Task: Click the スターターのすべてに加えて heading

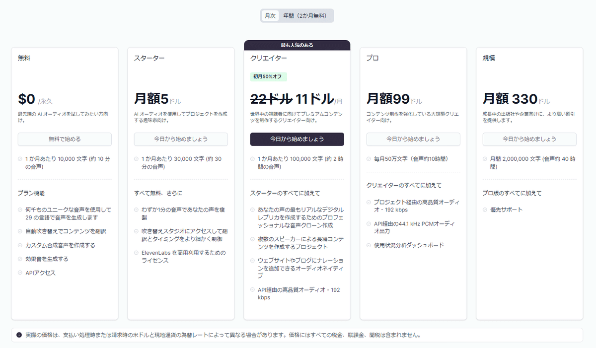Action: (x=285, y=193)
